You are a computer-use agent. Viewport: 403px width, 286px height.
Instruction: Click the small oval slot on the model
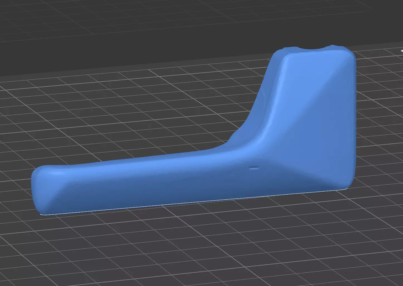[x=254, y=168]
